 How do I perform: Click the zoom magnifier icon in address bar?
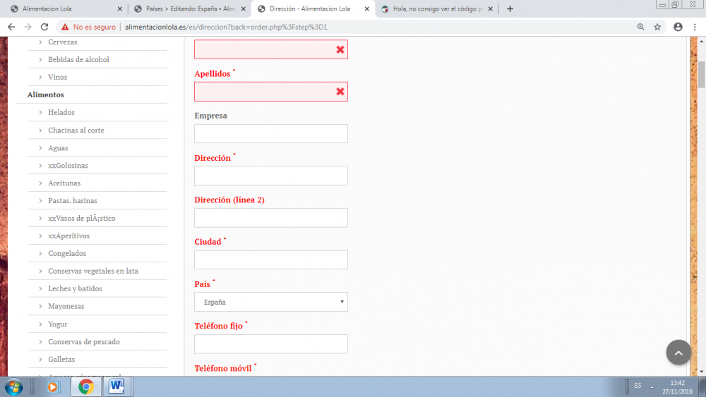[641, 27]
